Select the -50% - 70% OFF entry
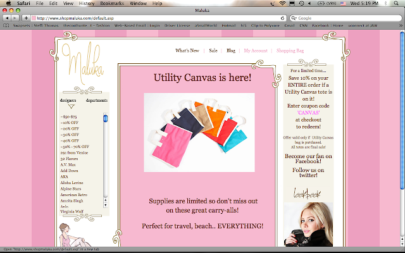The width and height of the screenshot is (405, 253). coord(75,147)
